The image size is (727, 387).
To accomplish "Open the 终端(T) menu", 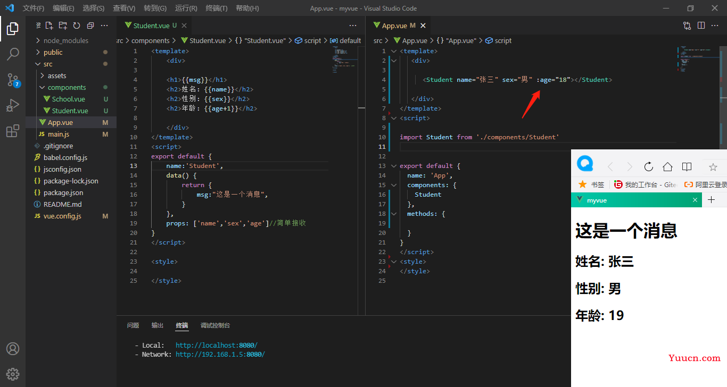I will click(x=217, y=9).
